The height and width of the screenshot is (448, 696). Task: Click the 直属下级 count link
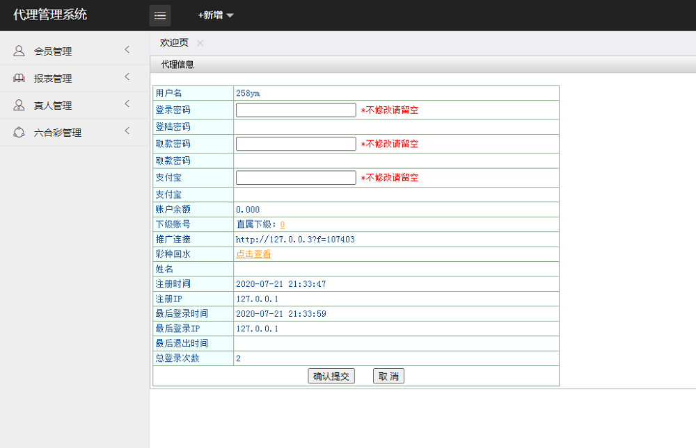pos(282,224)
